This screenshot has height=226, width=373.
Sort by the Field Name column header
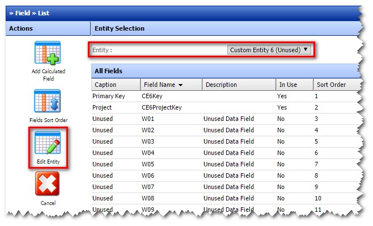(x=171, y=85)
